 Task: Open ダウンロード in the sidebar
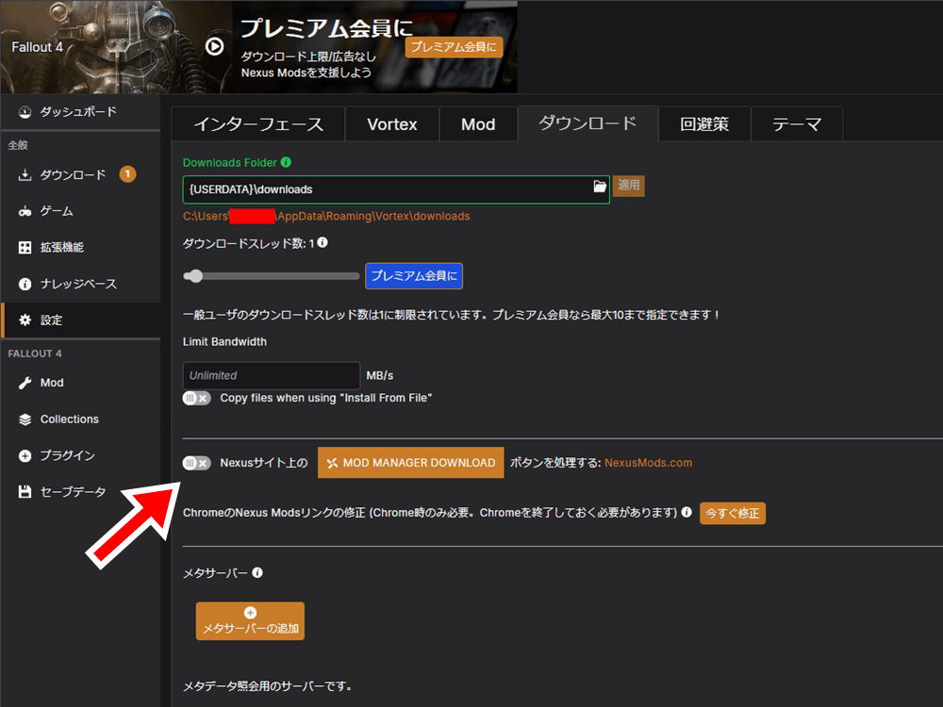pos(80,175)
